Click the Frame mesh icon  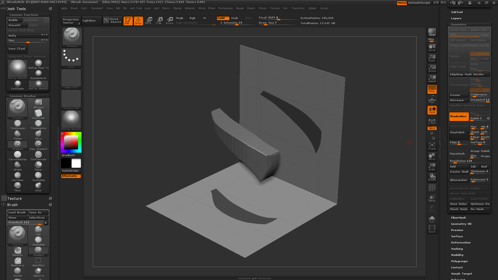(432, 146)
